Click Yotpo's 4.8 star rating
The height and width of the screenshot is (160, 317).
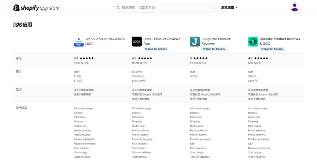(84, 58)
